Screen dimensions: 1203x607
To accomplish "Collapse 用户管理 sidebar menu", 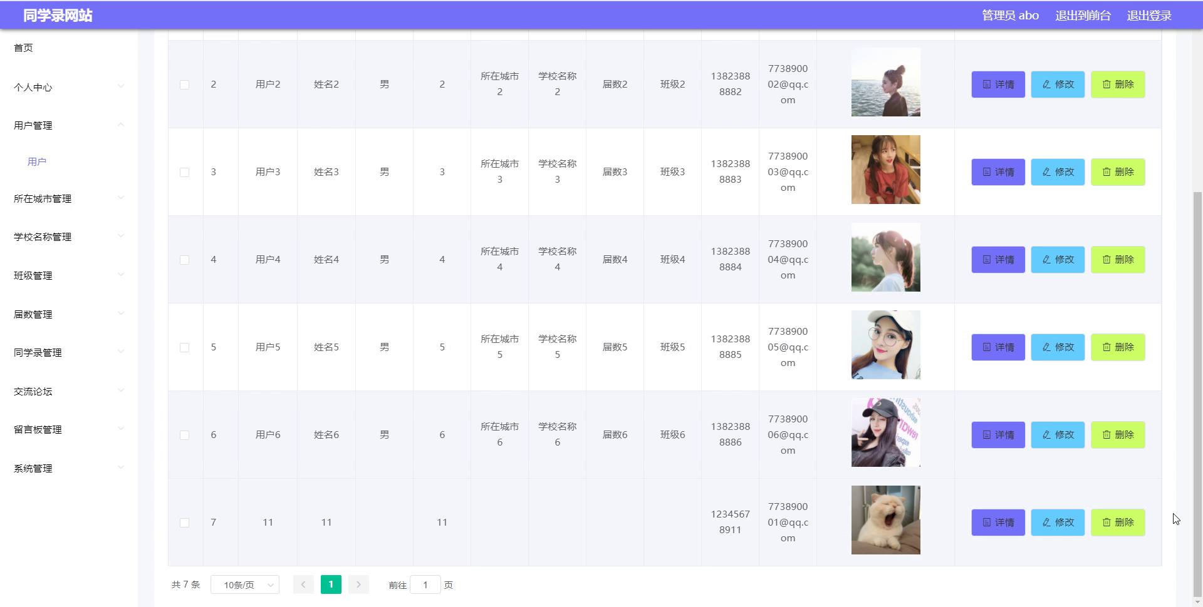I will [69, 125].
